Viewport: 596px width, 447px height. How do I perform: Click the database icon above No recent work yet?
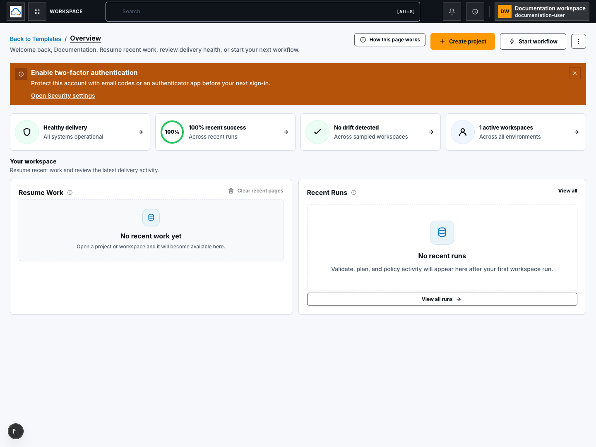tap(151, 218)
